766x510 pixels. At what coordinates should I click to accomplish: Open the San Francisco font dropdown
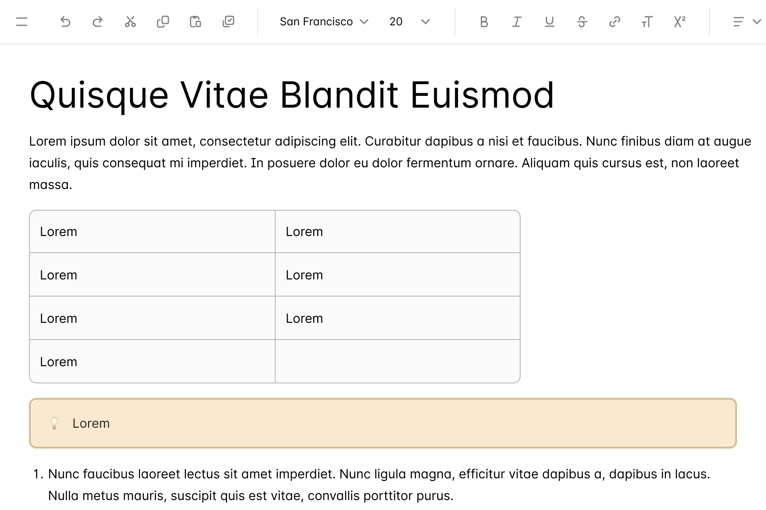pos(324,22)
